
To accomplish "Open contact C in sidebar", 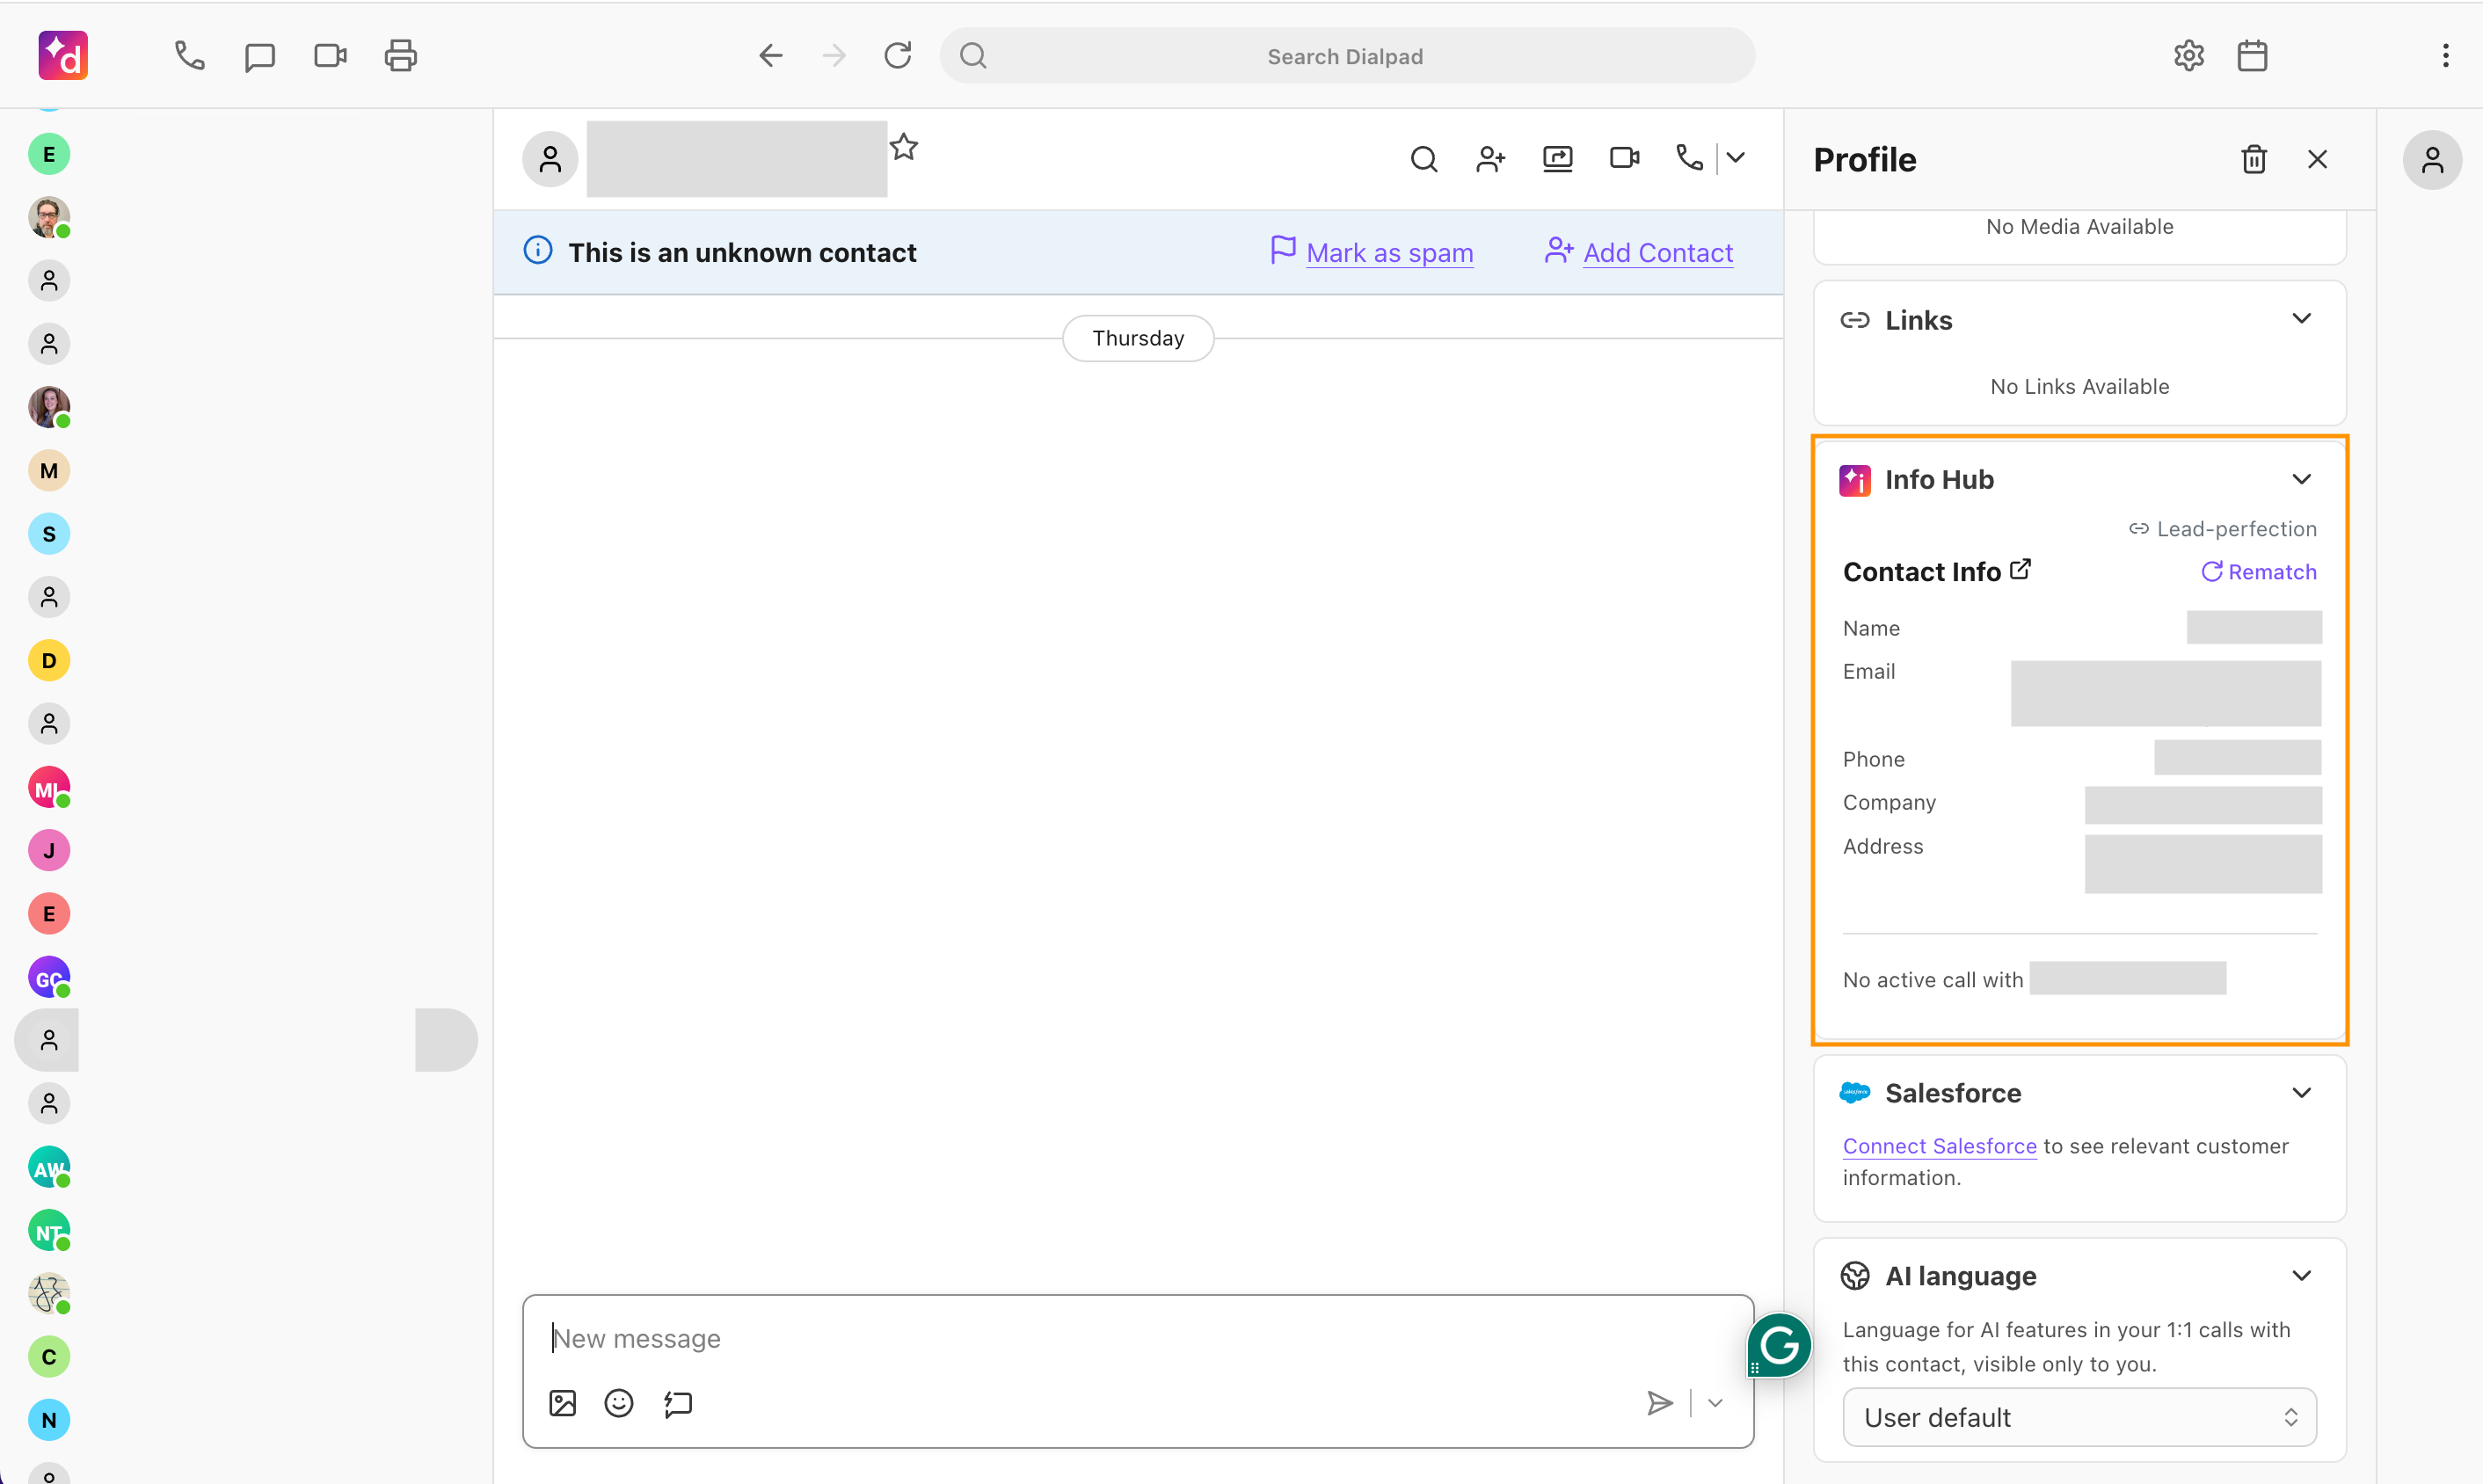I will [49, 1357].
